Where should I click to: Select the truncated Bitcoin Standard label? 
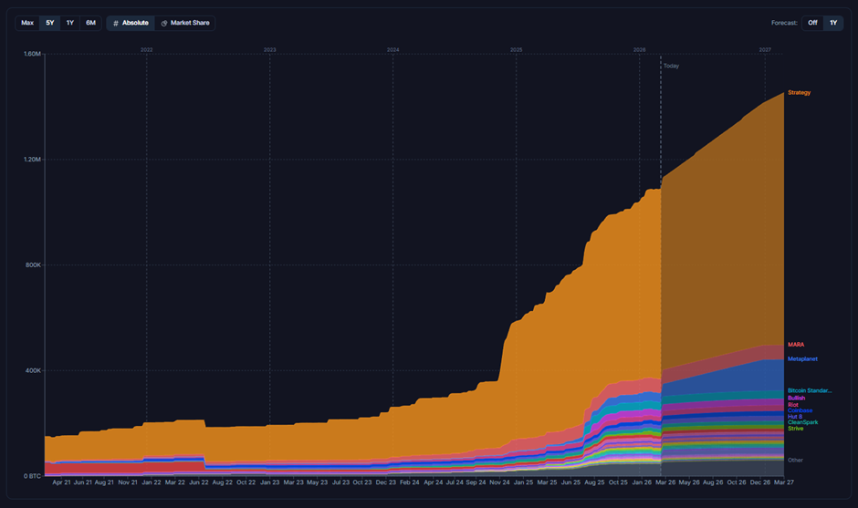coord(810,391)
